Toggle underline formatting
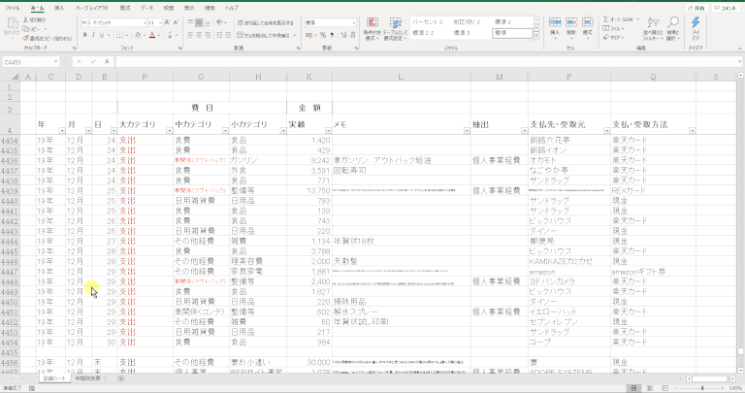This screenshot has height=393, width=745. coord(105,34)
